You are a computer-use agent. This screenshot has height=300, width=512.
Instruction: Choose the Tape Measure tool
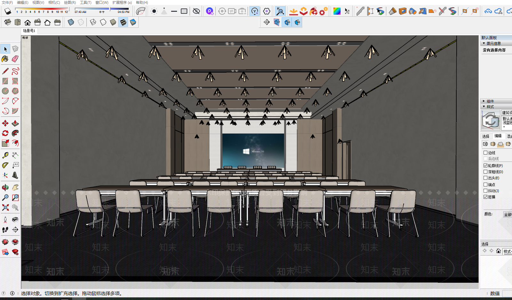pos(5,155)
